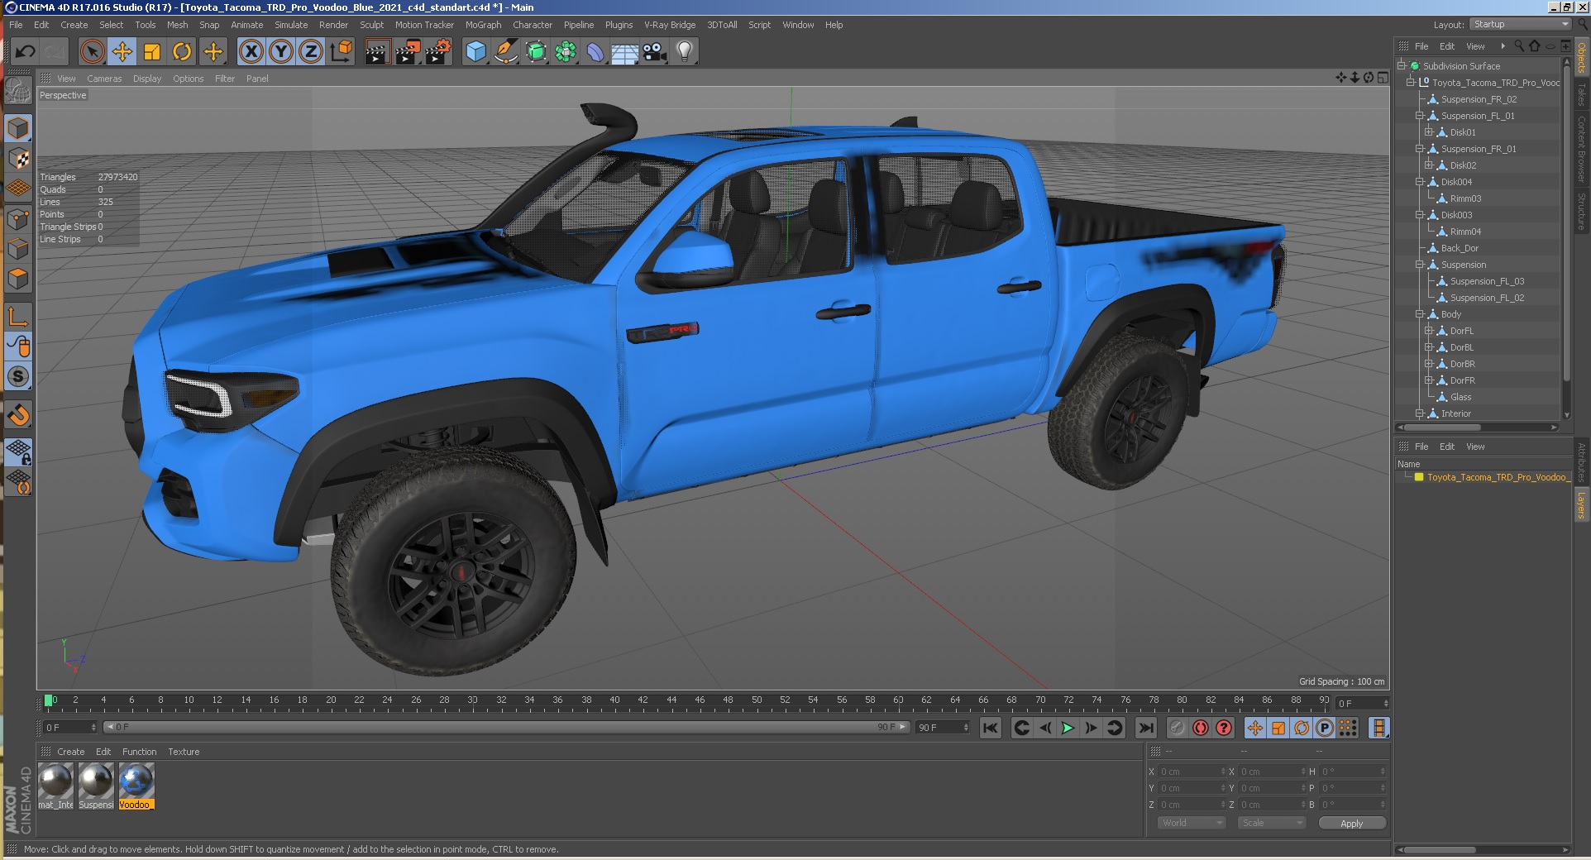Select the Glass object in tree

[x=1460, y=397]
